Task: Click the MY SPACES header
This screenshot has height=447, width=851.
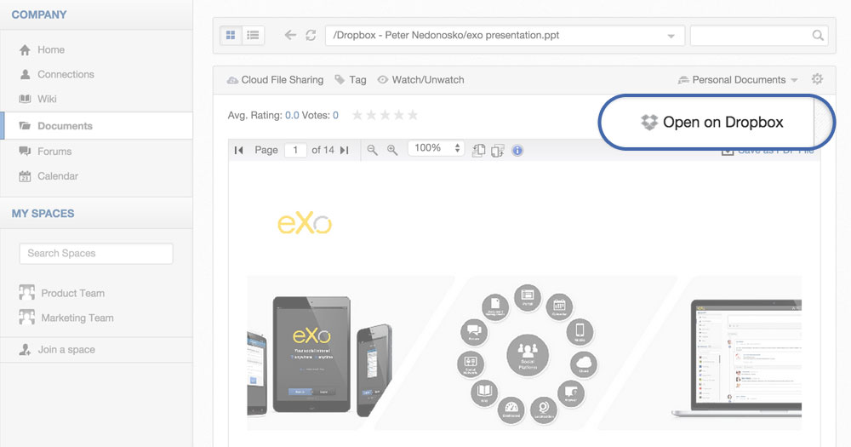Action: coord(43,214)
